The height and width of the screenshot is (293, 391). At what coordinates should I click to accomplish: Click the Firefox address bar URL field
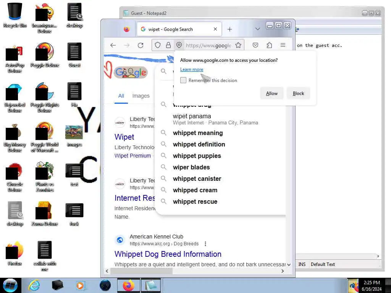[x=208, y=45]
